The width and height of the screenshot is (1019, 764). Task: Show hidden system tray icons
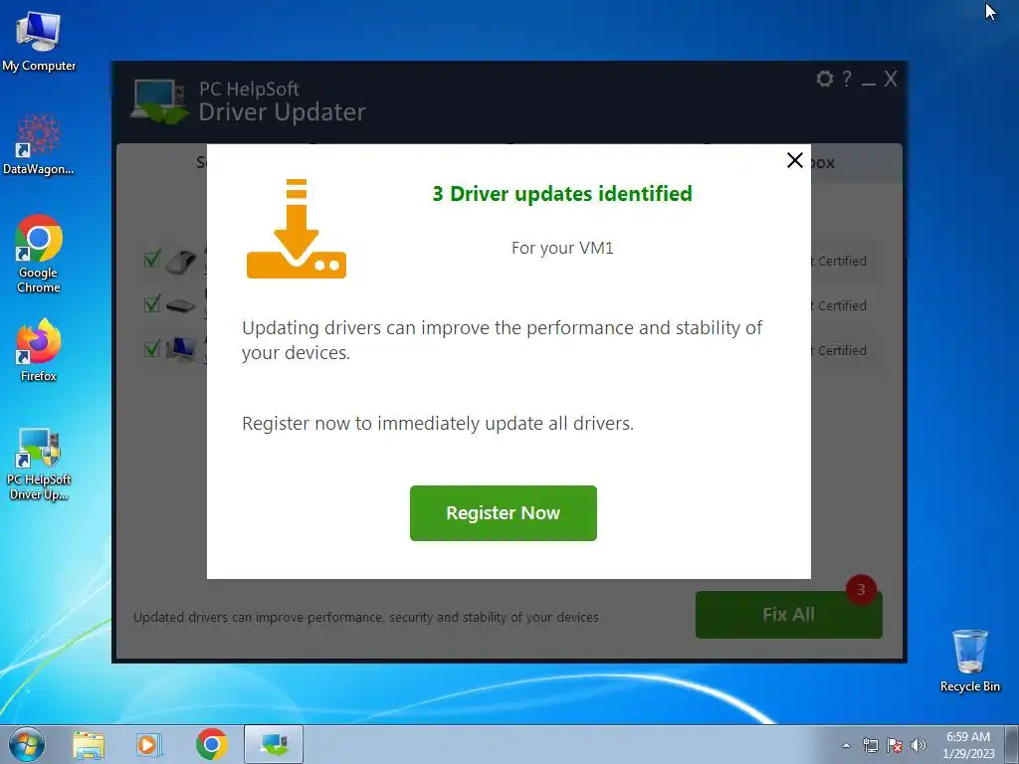pyautogui.click(x=846, y=745)
